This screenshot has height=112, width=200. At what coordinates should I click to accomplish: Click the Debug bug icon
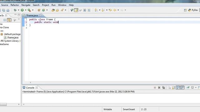tap(15, 10)
